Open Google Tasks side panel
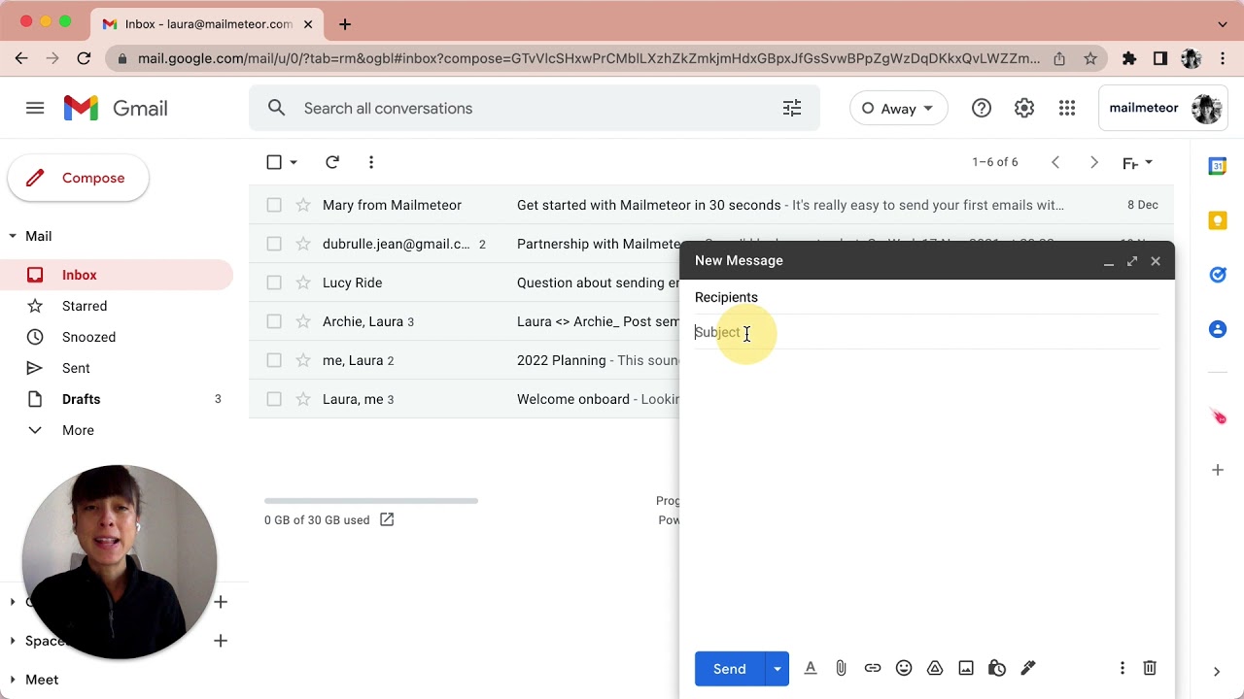1244x699 pixels. tap(1218, 275)
